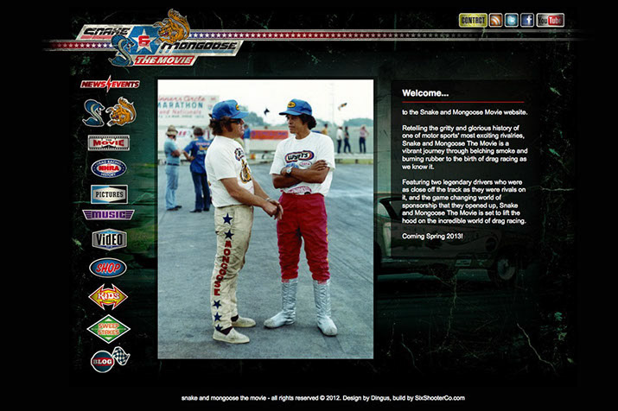This screenshot has width=618, height=411.
Task: Open the NHRA drag racing history badge
Action: coord(109,168)
